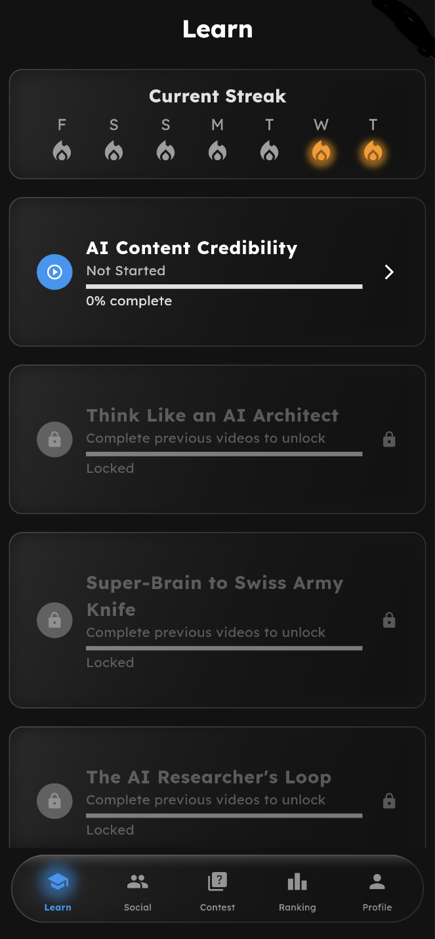Viewport: 435px width, 939px height.
Task: Switch to the Social tab
Action: [137, 890]
